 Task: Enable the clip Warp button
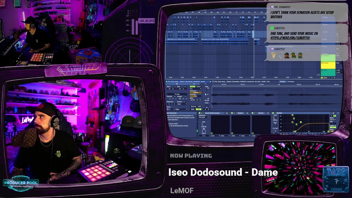point(193,87)
